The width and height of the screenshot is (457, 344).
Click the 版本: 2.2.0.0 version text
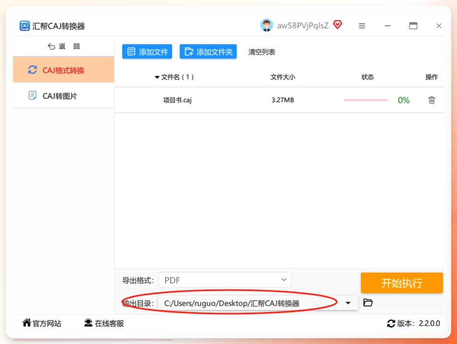(x=419, y=323)
